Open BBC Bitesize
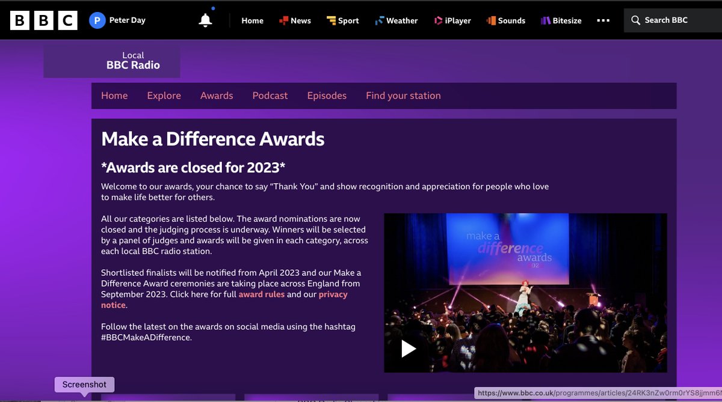722x402 pixels. pos(561,20)
